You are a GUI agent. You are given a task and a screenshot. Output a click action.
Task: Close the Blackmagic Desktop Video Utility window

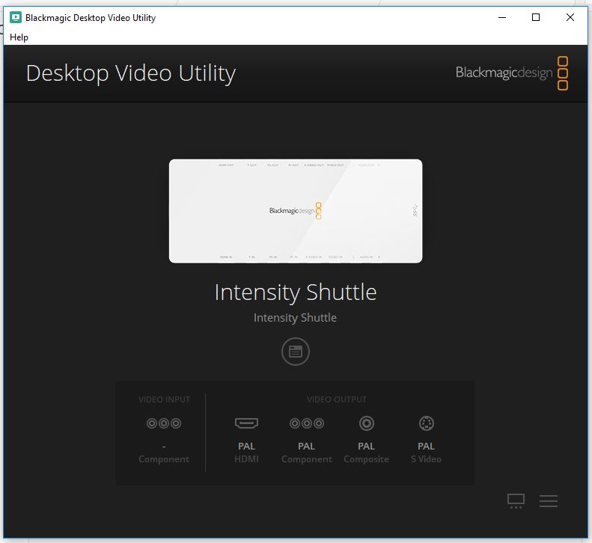click(570, 17)
